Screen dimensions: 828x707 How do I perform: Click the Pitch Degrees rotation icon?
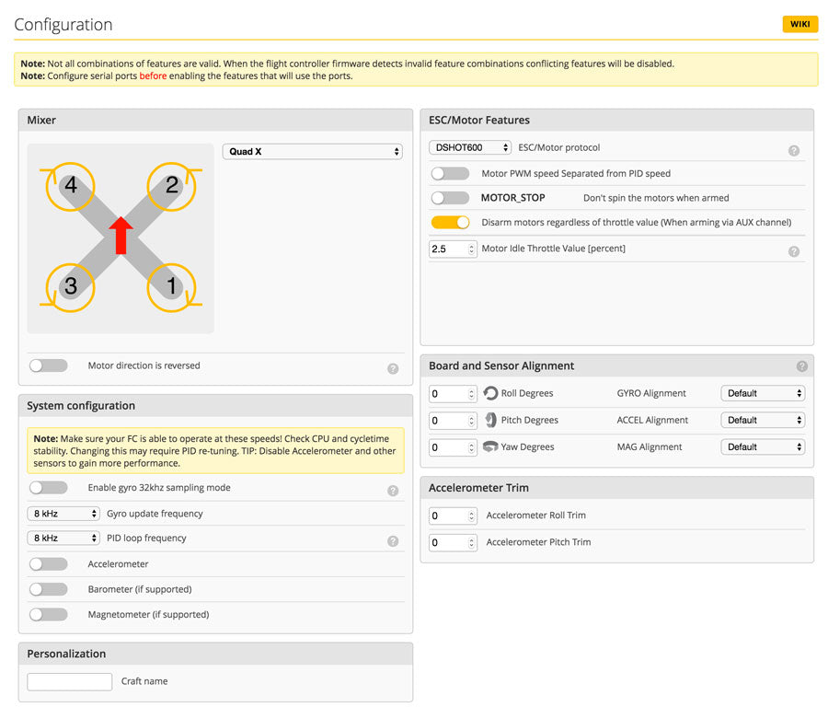tap(490, 420)
